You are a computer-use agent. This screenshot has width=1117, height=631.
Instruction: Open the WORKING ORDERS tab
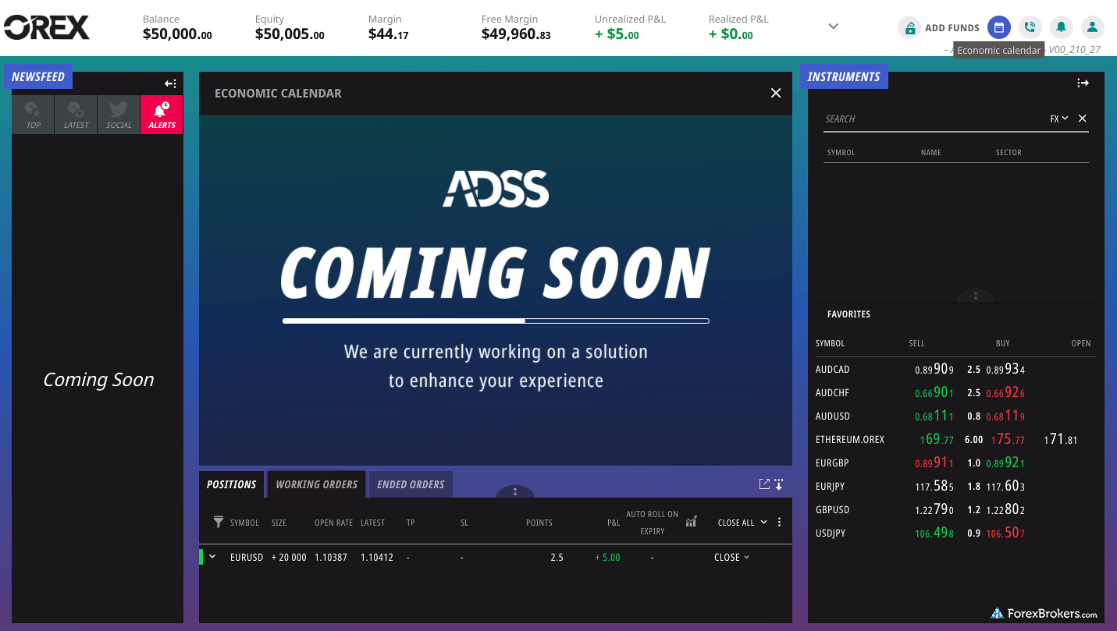[x=317, y=484]
